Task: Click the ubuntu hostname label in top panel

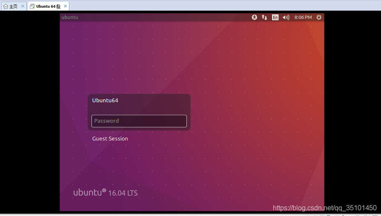Action: 70,17
